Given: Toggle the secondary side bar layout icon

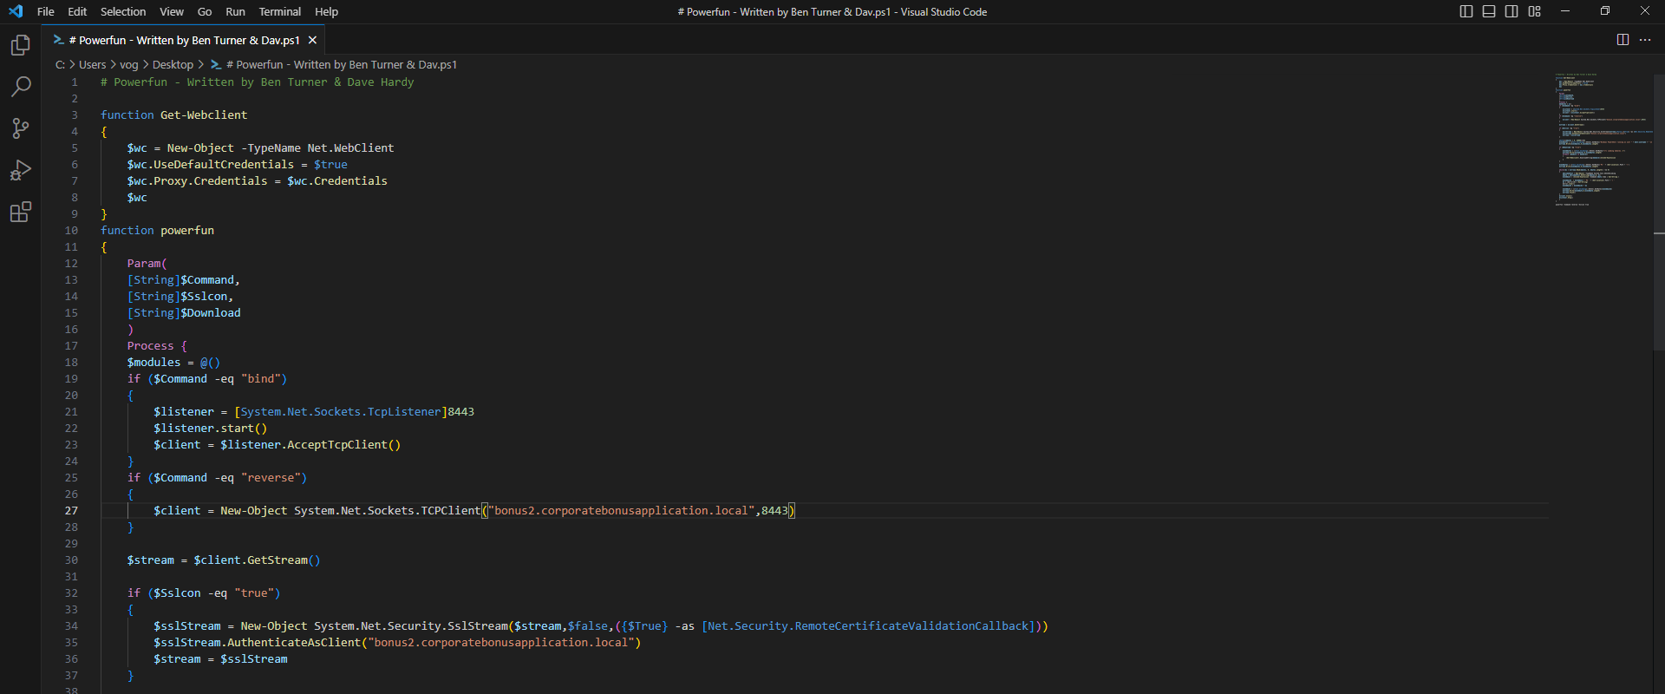Looking at the screenshot, I should (x=1512, y=11).
